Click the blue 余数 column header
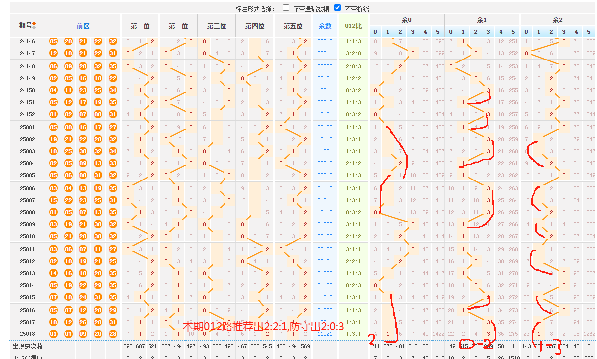The width and height of the screenshot is (597, 359). click(x=325, y=26)
